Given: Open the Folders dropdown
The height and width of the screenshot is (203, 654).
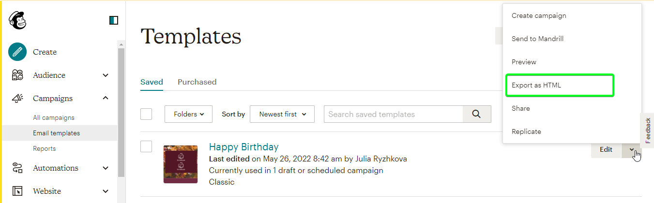Looking at the screenshot, I should (189, 114).
